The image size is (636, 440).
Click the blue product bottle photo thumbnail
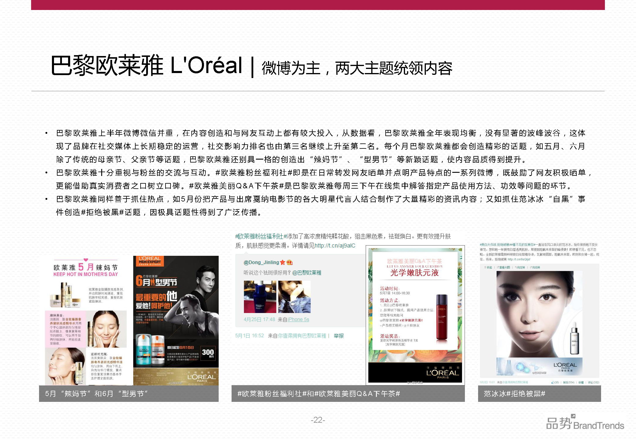(x=260, y=297)
